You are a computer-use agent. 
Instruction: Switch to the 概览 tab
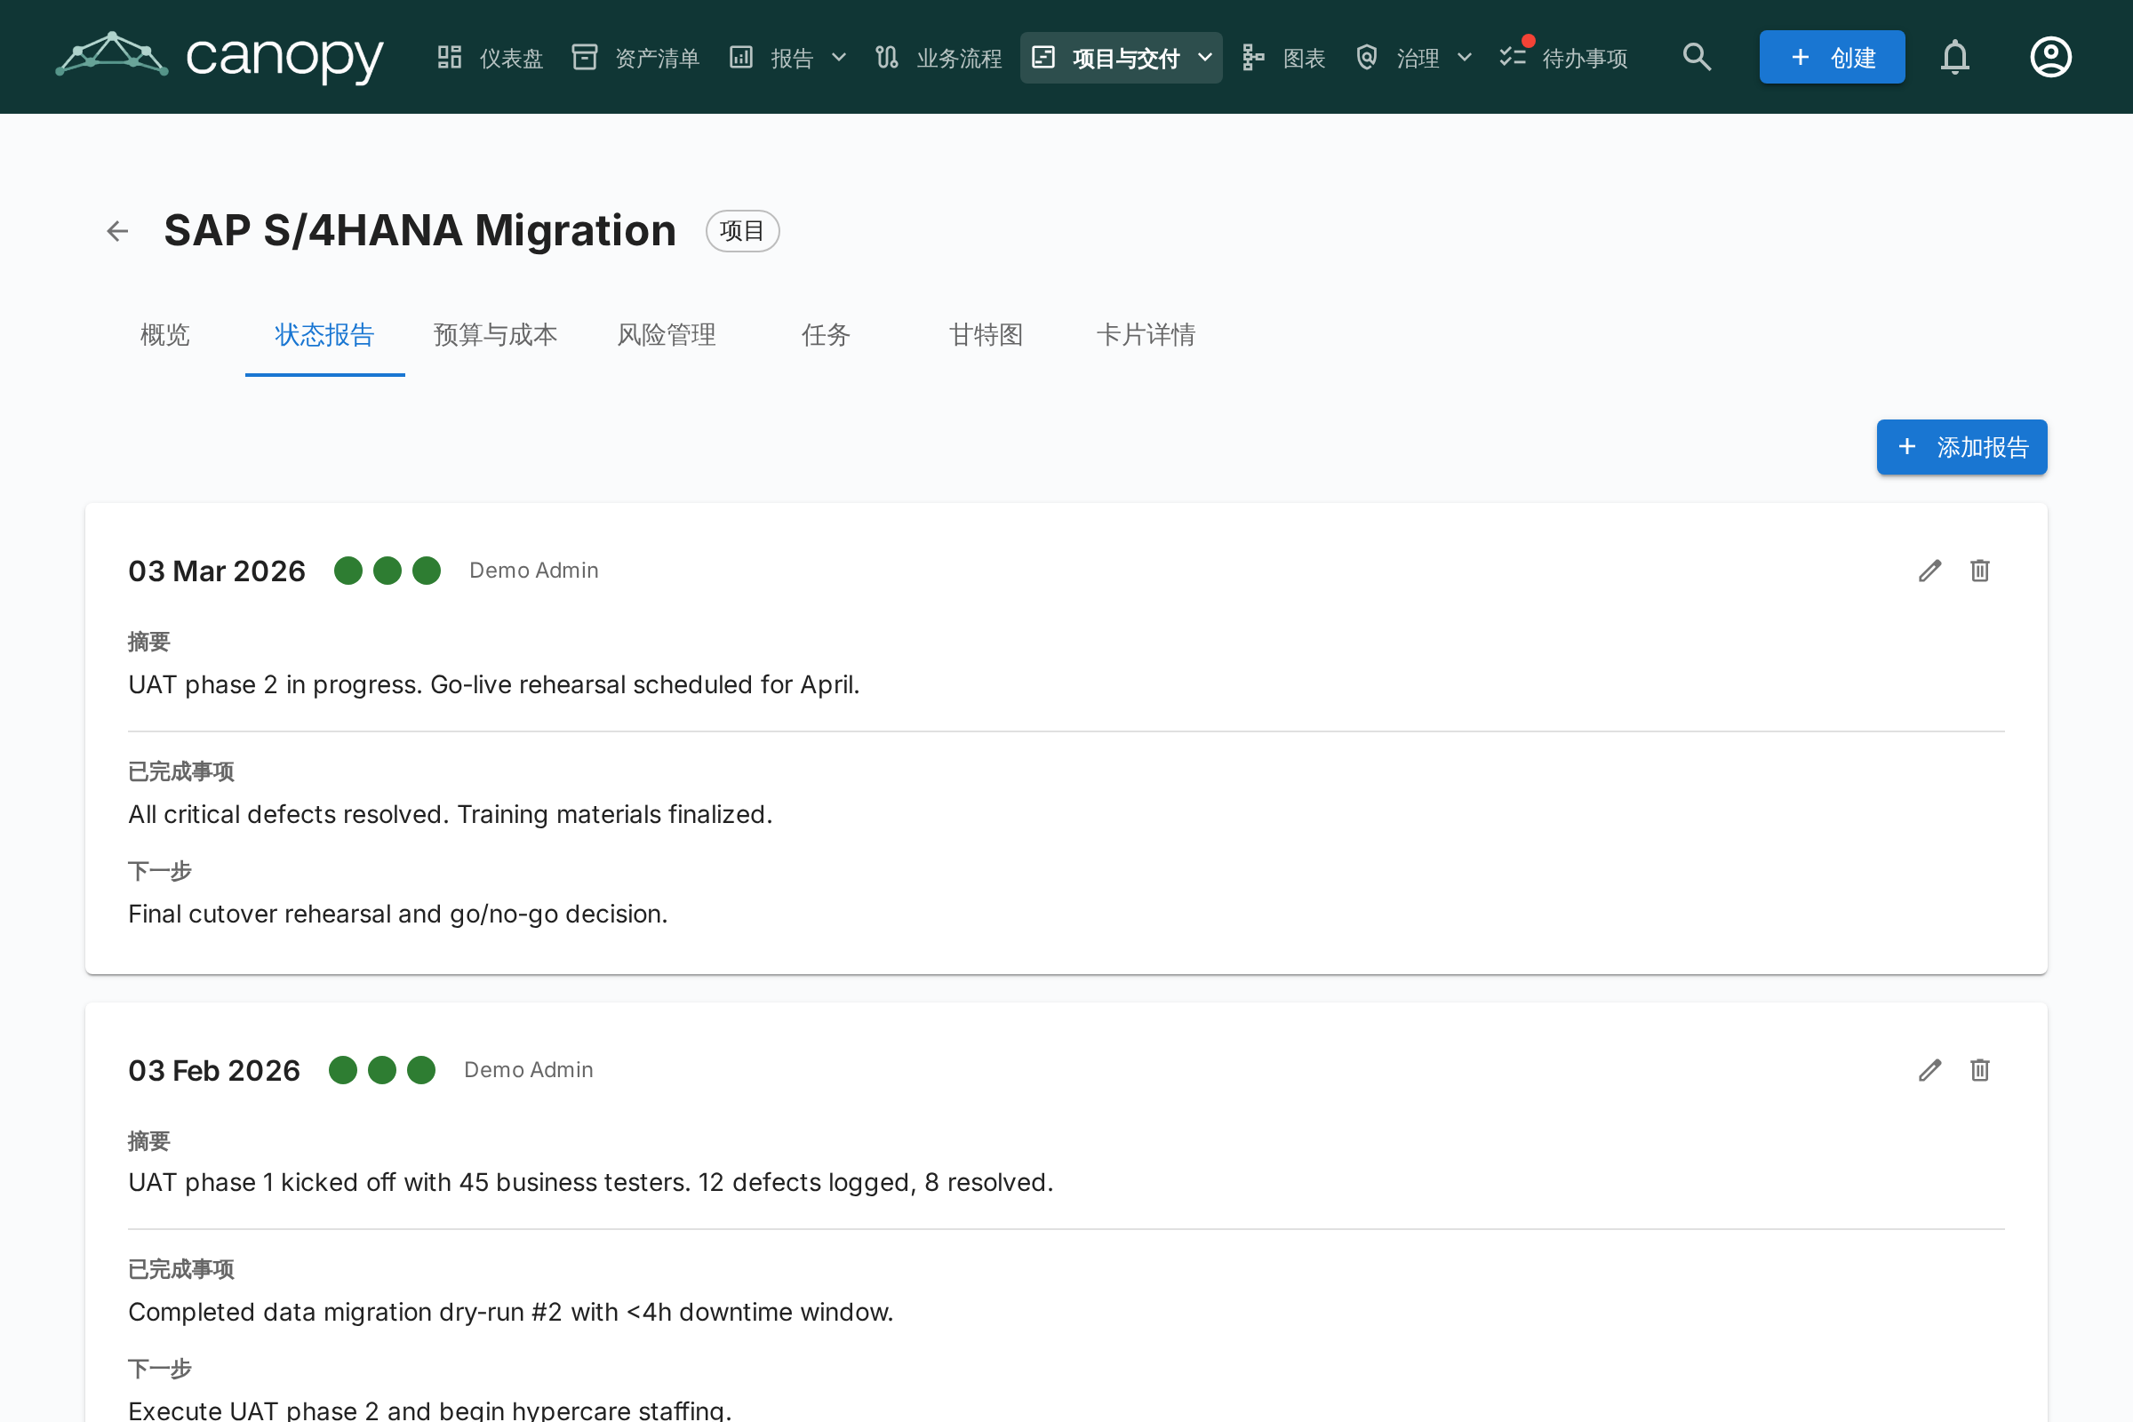165,336
